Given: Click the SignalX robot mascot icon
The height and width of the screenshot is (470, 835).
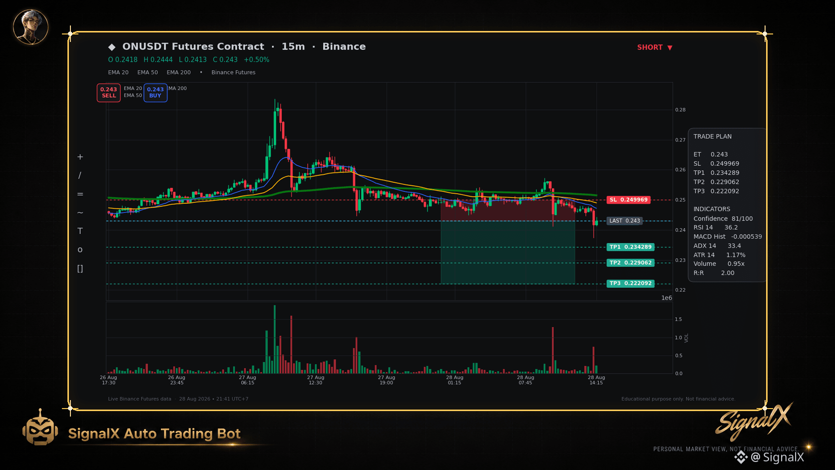Looking at the screenshot, I should [40, 428].
